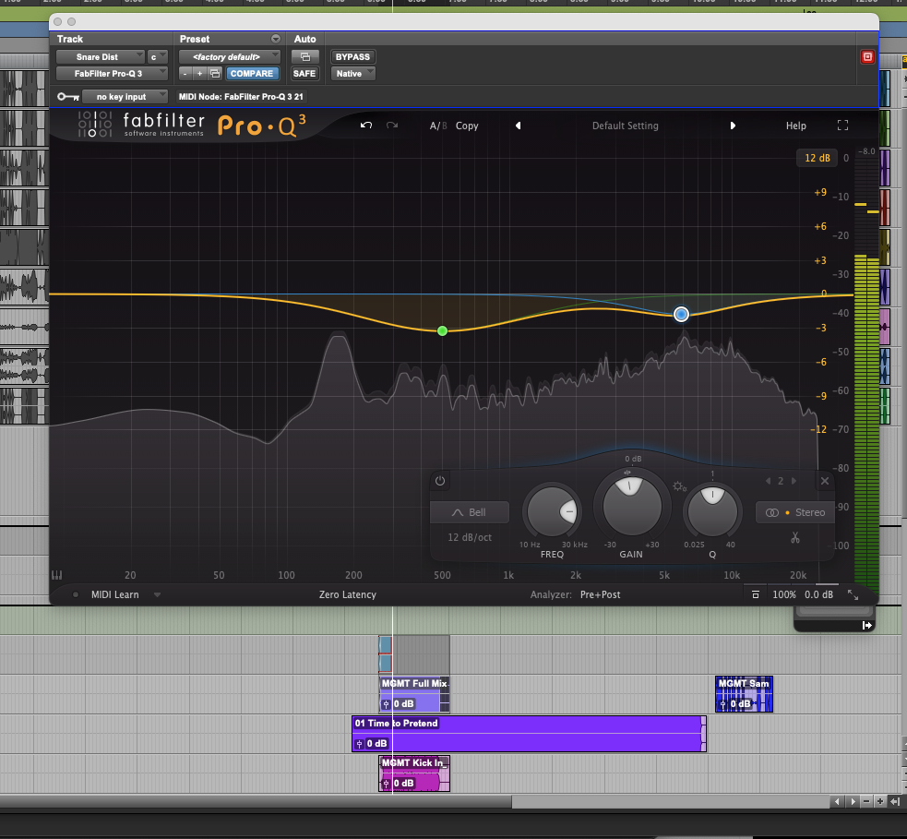Click the 0.0 dB output gain

click(x=818, y=594)
